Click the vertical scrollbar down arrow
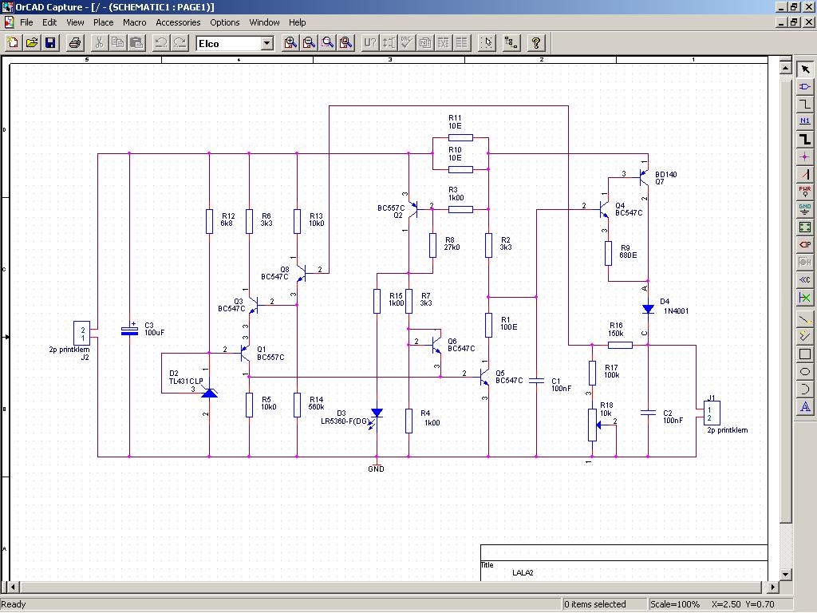The width and height of the screenshot is (817, 613). tap(785, 574)
